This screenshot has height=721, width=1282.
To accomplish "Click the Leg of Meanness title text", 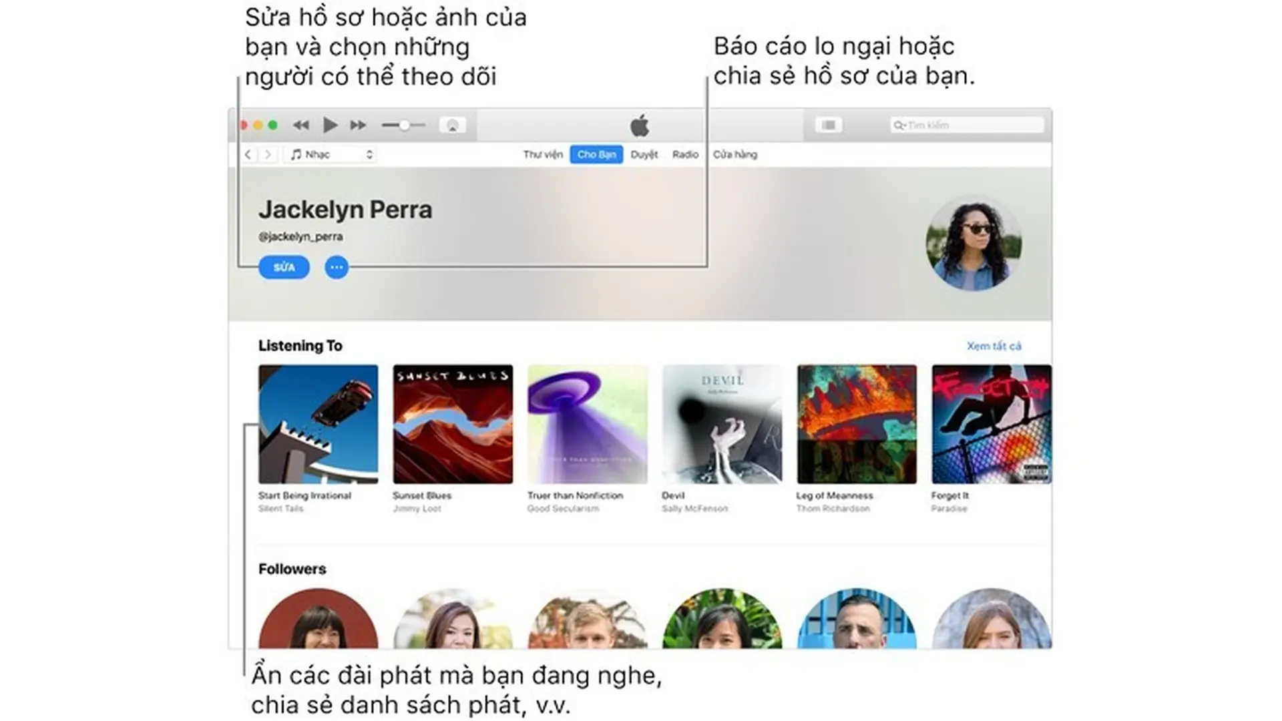I will (835, 495).
